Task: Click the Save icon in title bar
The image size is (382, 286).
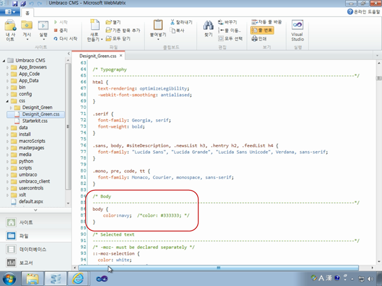Action: coord(15,4)
